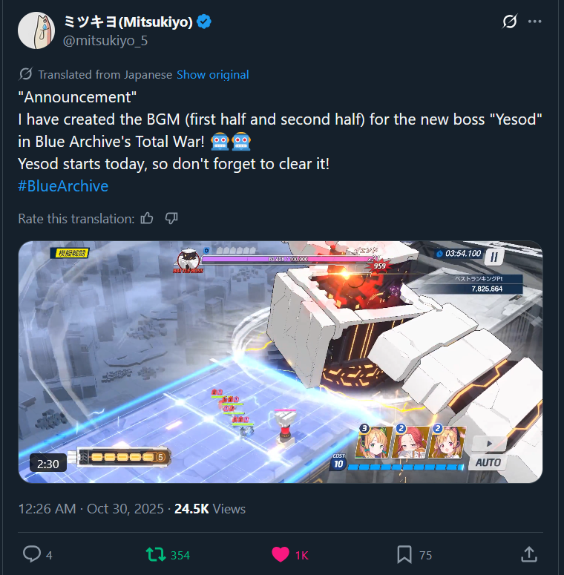Viewport: 564px width, 575px height.
Task: Open the 24.5K Views analytics
Action: (210, 509)
